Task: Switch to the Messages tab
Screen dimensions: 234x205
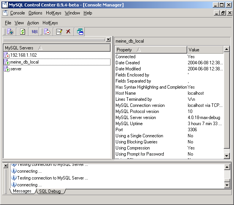Action: pos(22,191)
